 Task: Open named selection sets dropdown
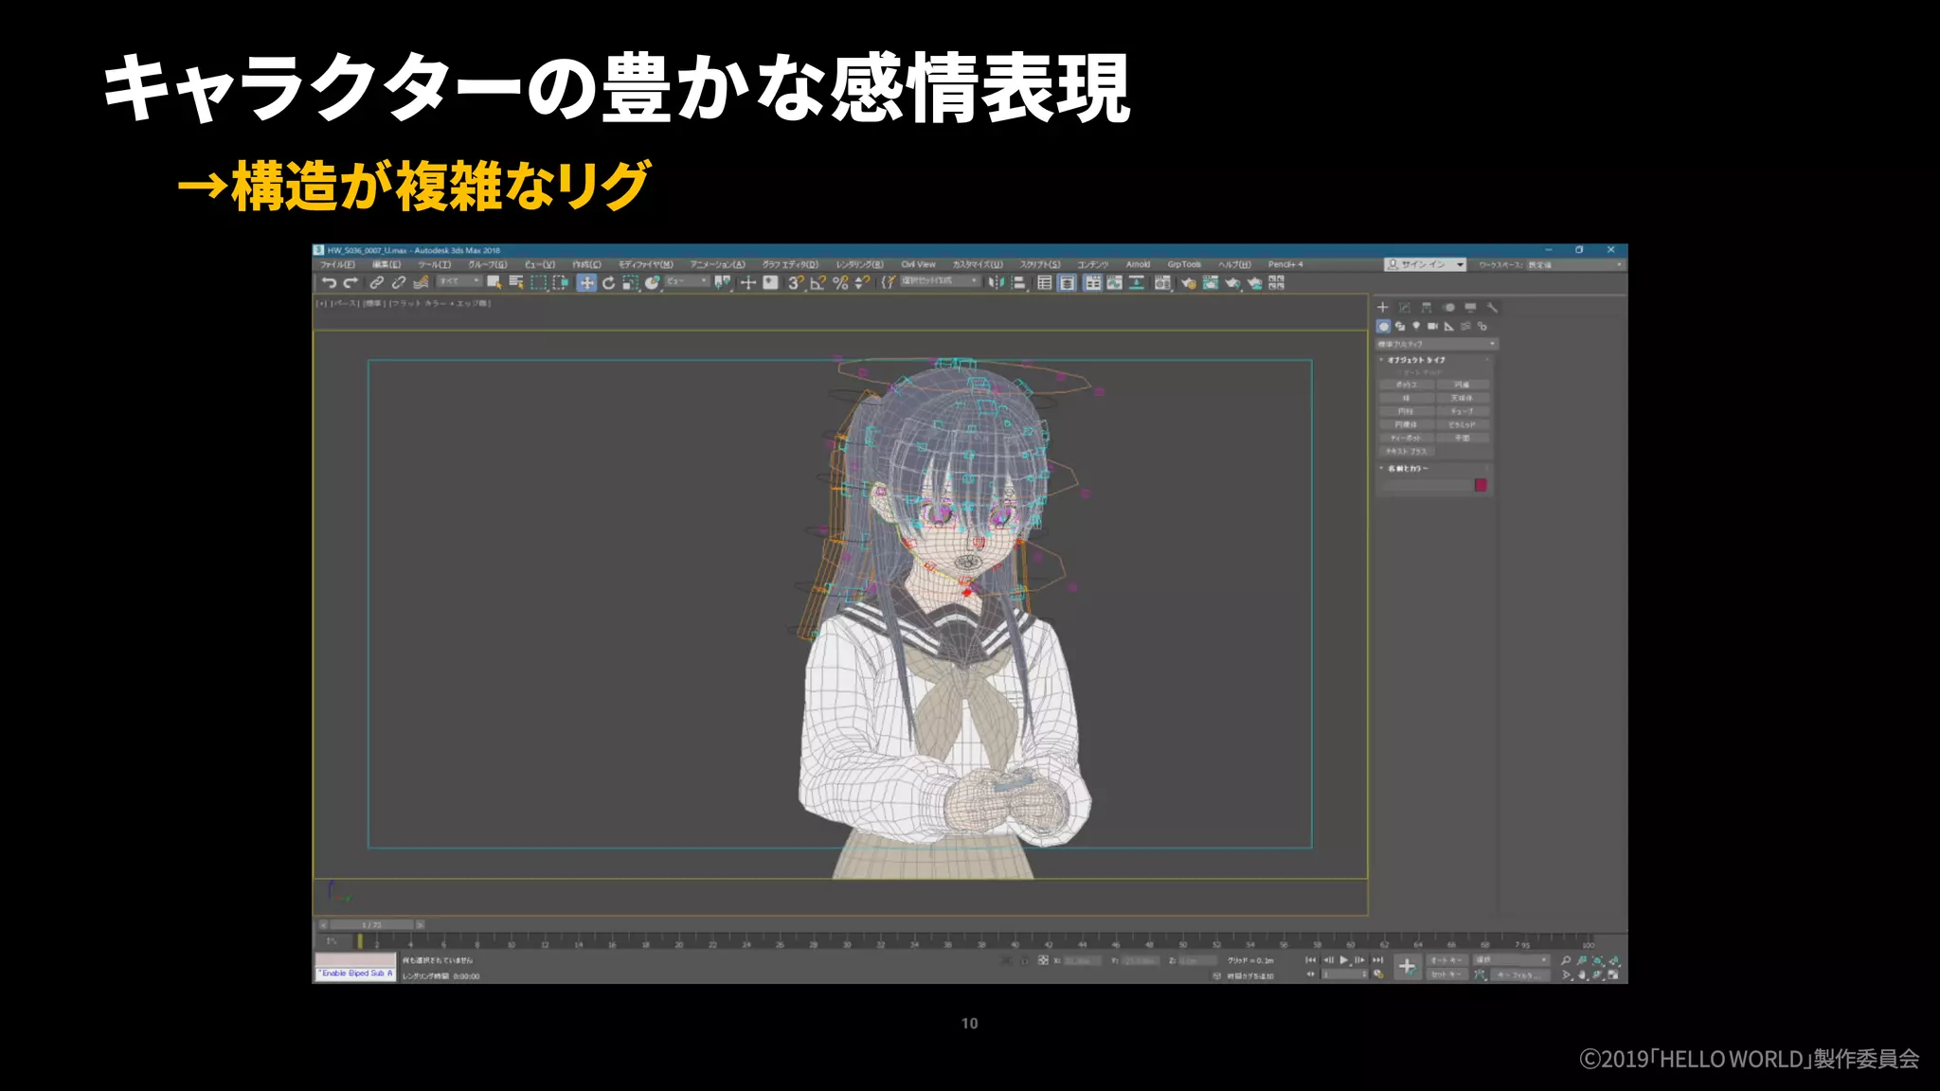coord(939,281)
